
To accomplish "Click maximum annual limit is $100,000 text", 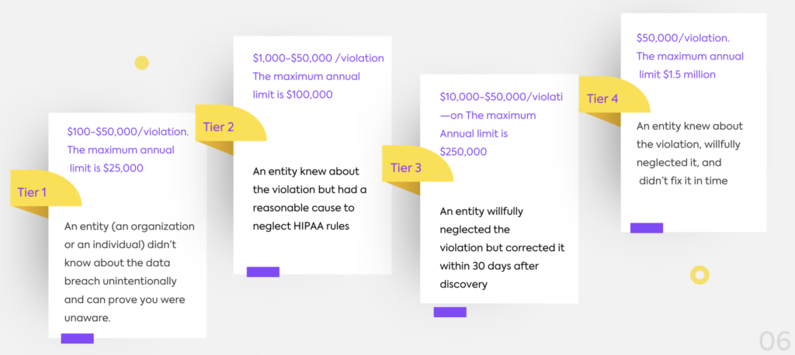I will tap(306, 85).
